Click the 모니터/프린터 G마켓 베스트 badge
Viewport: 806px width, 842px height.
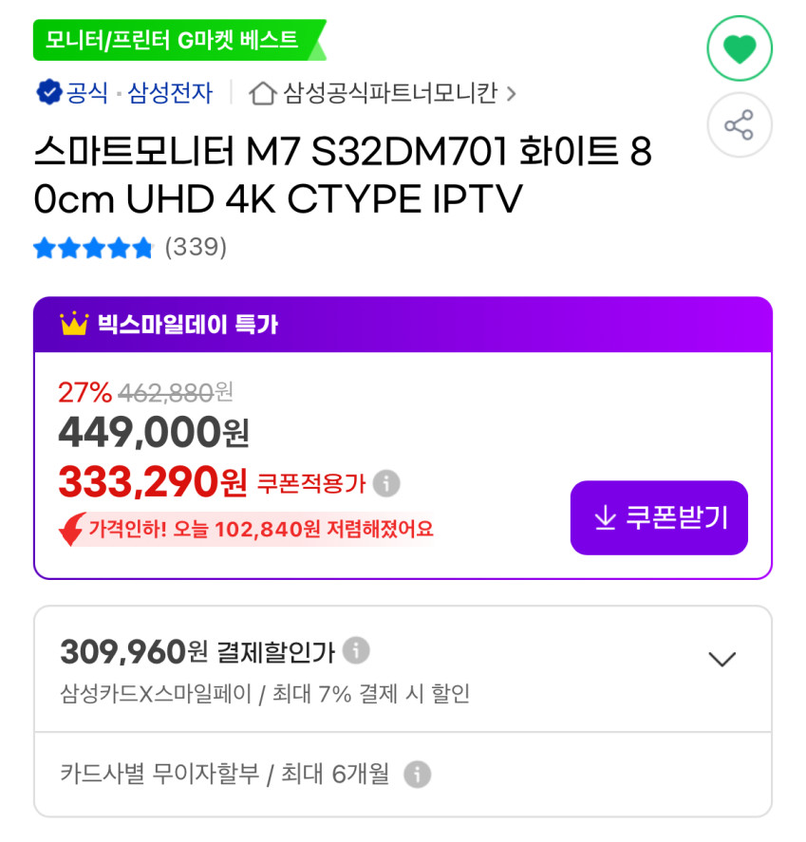pyautogui.click(x=179, y=40)
